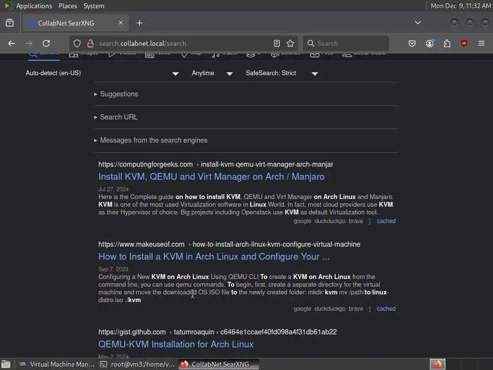The width and height of the screenshot is (493, 370).
Task: Click the https://computingforgeeks.com URL text
Action: pyautogui.click(x=145, y=165)
